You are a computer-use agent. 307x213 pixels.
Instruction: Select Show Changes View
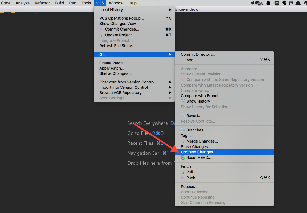(134, 24)
